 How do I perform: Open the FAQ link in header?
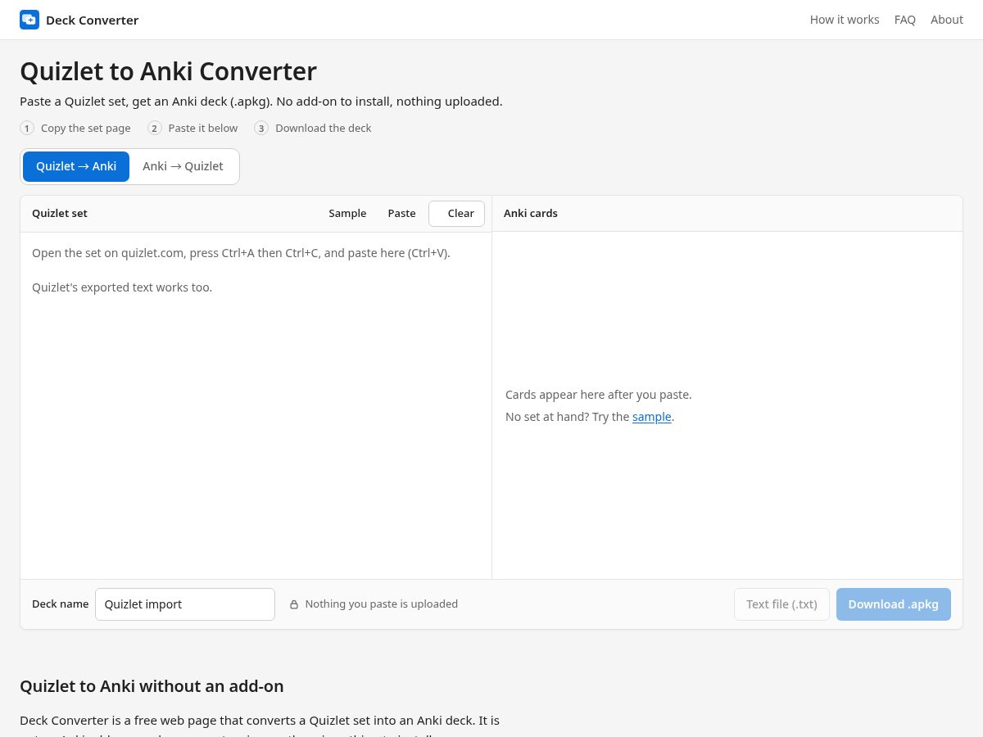(905, 20)
